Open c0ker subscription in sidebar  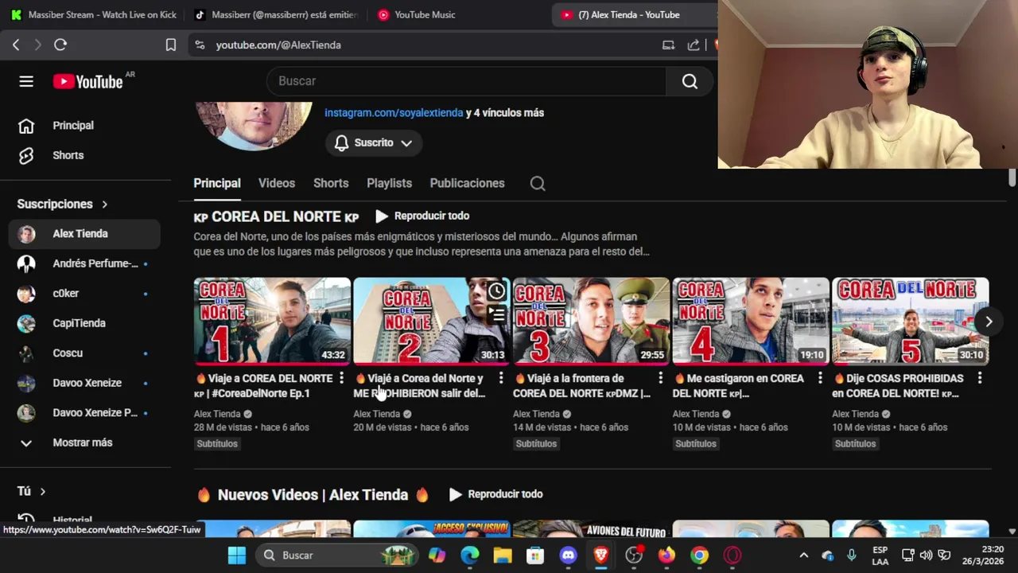84,294
